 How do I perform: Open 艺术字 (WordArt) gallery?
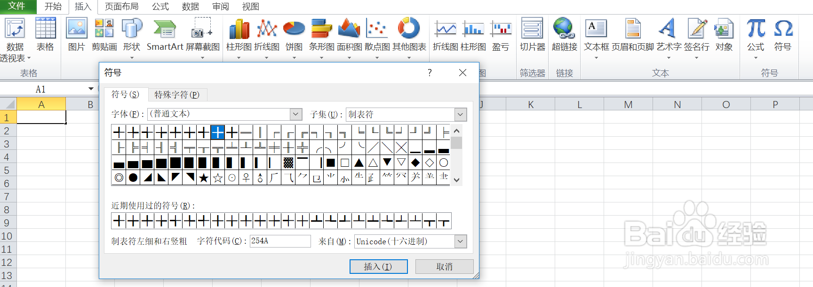click(x=669, y=38)
